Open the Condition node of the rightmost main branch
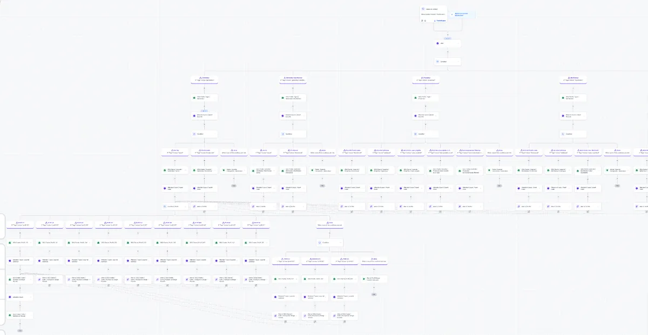 tap(574, 134)
